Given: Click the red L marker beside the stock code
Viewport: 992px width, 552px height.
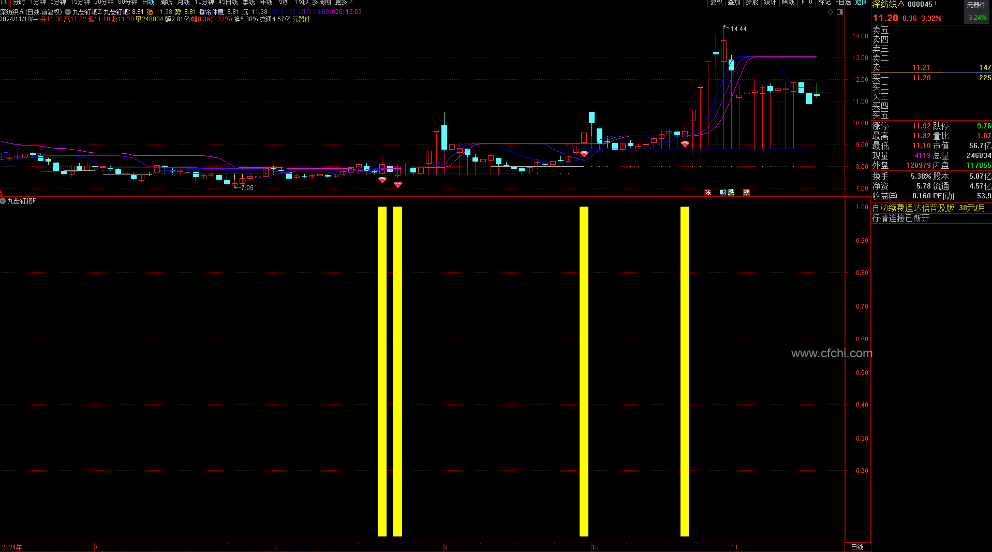Looking at the screenshot, I should pos(936,3).
